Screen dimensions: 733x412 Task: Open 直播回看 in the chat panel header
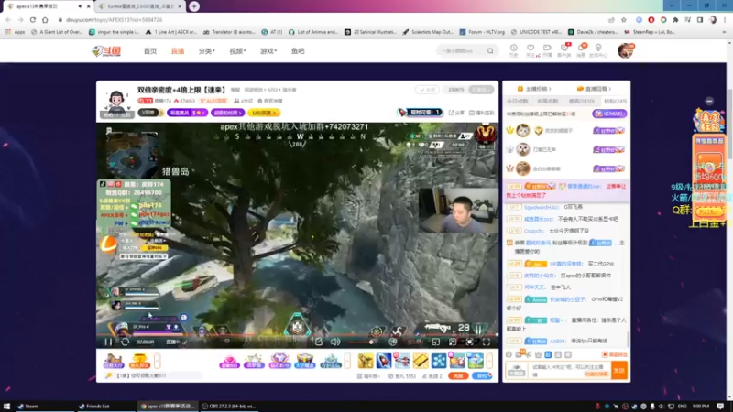pos(594,89)
